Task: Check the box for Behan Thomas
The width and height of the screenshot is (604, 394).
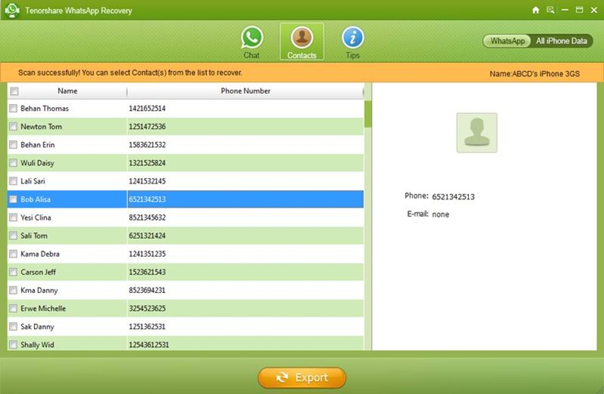Action: click(x=14, y=108)
